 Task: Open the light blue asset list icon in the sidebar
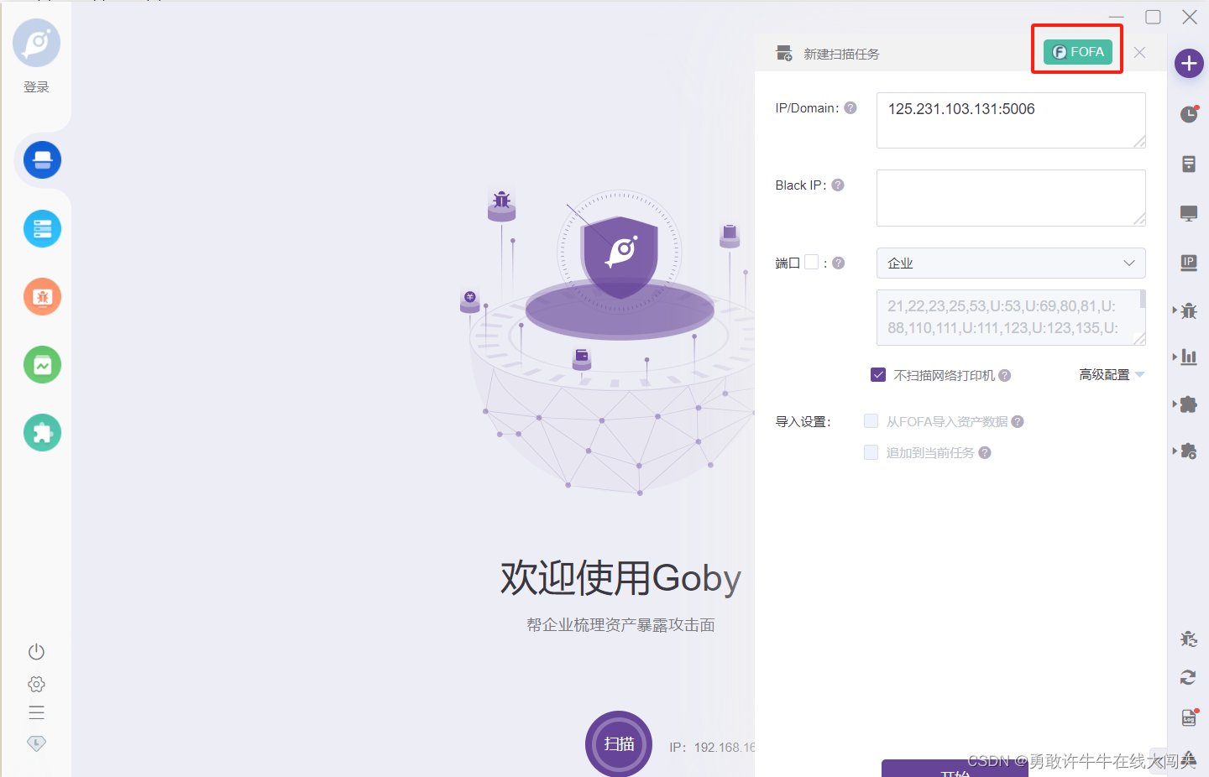pyautogui.click(x=42, y=228)
